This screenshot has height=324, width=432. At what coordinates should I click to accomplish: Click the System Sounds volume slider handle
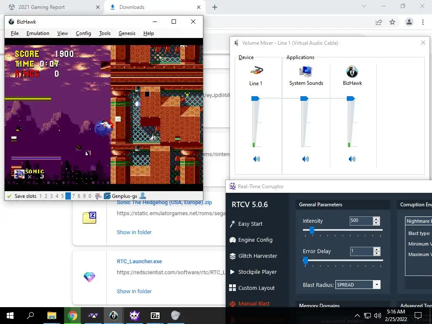tap(304, 98)
